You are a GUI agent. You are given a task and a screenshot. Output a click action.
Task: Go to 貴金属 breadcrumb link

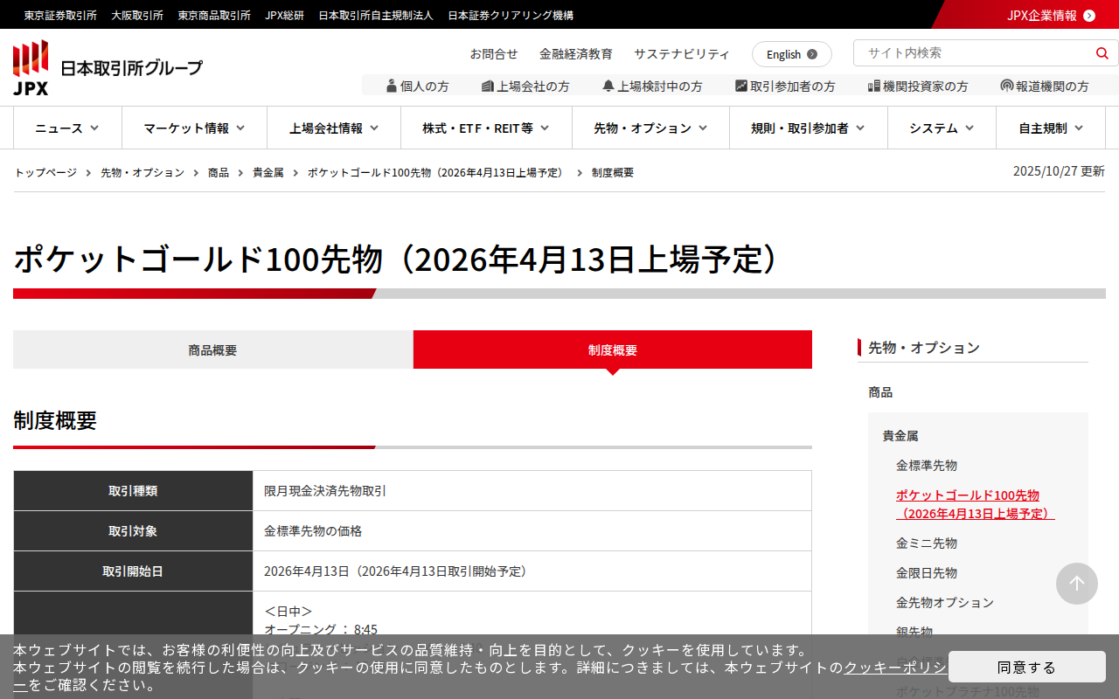pyautogui.click(x=268, y=172)
